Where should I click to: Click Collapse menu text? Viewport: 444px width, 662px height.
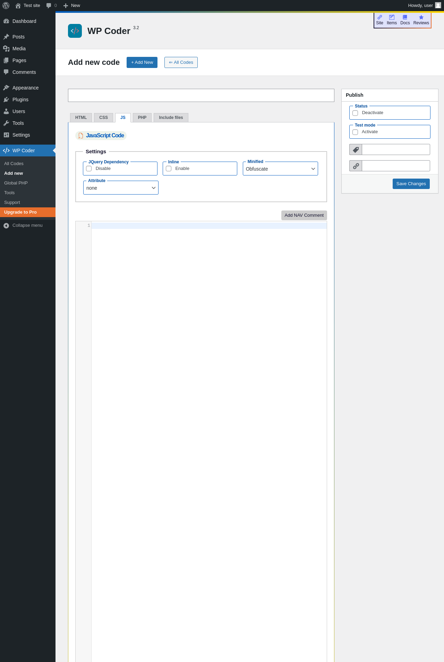coord(27,225)
